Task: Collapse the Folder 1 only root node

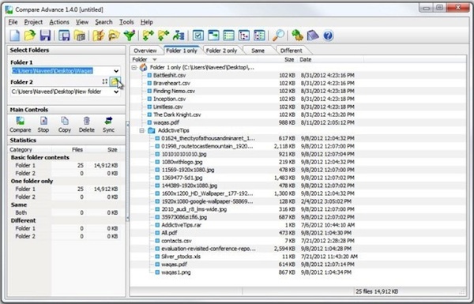Action: coord(134,67)
